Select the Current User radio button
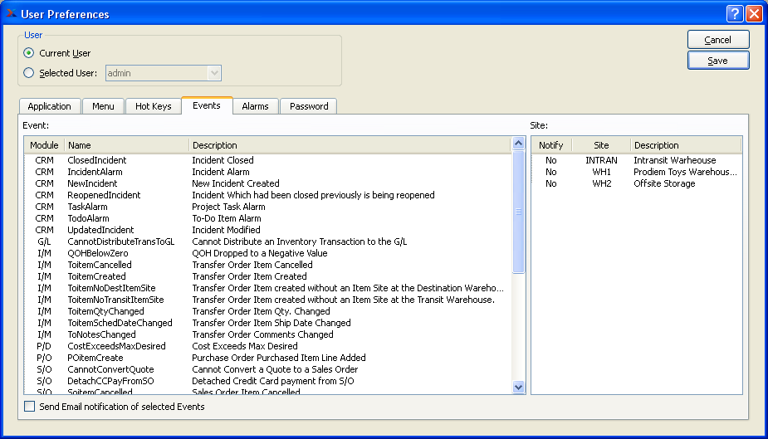Image resolution: width=768 pixels, height=439 pixels. click(x=29, y=53)
